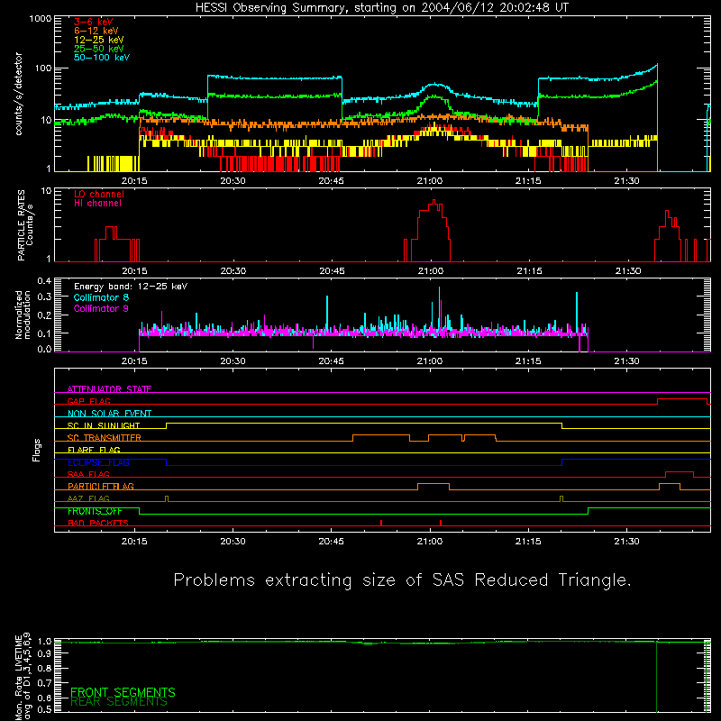The image size is (721, 721).
Task: Click the 'FLARE_FLAG' flag label
Action: [x=94, y=450]
